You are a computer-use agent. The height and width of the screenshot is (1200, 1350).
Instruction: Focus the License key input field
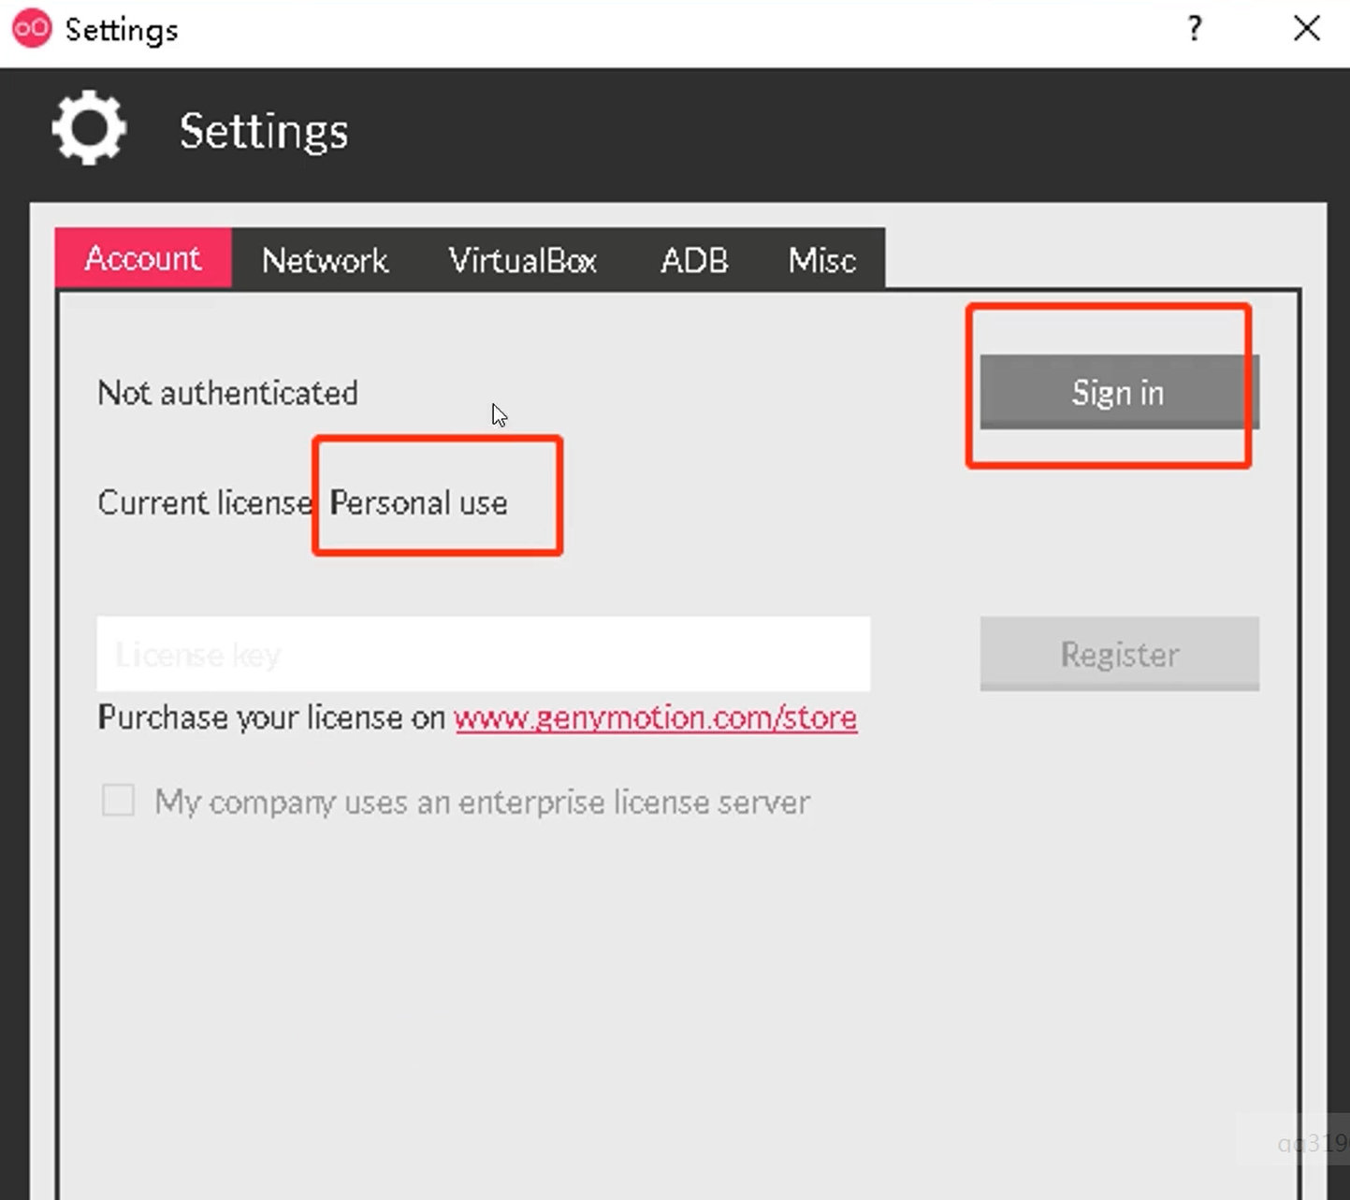point(484,654)
